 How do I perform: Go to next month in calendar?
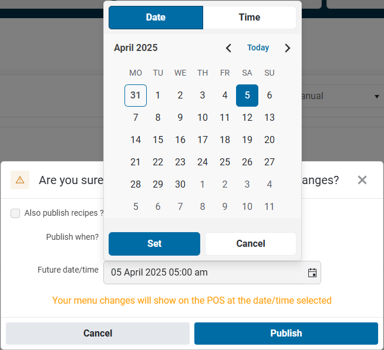pyautogui.click(x=287, y=48)
